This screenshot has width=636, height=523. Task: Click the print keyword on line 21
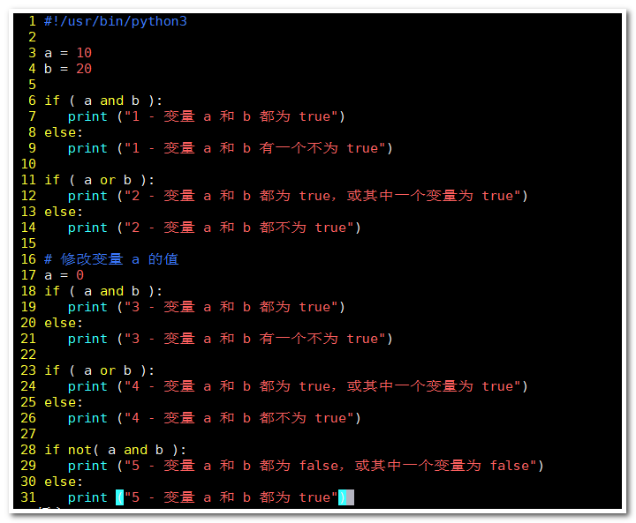pyautogui.click(x=87, y=339)
